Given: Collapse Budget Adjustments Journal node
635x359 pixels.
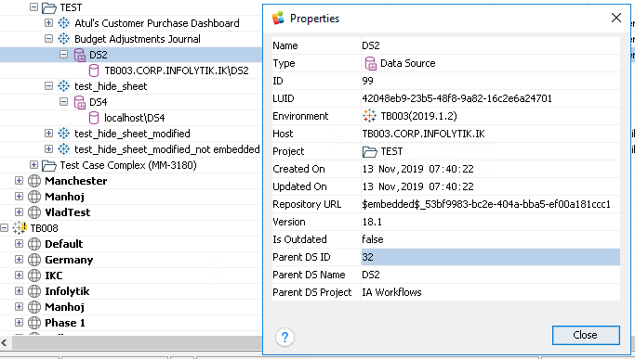Looking at the screenshot, I should (48, 38).
